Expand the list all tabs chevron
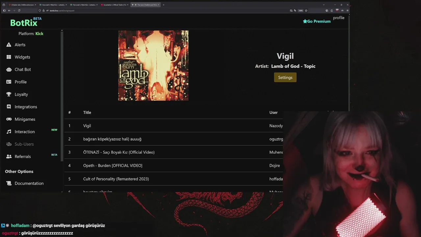 click(324, 5)
